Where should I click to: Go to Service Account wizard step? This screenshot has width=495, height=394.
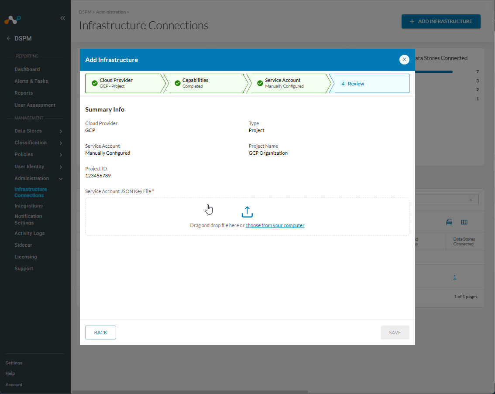(x=288, y=83)
